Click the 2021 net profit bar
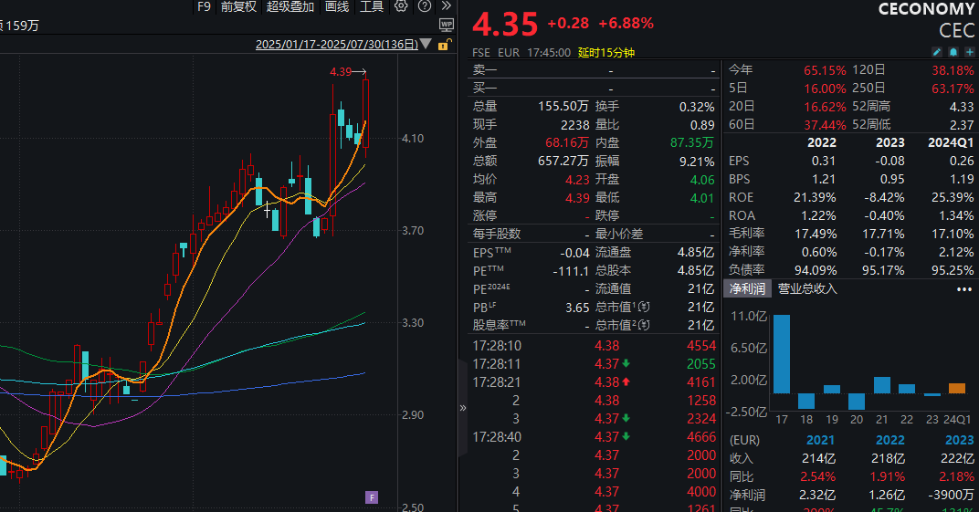 tap(882, 385)
